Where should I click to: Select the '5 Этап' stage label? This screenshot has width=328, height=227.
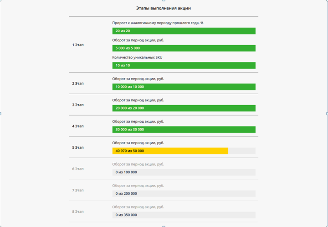point(78,147)
